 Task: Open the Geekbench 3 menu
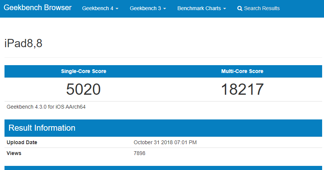148,9
